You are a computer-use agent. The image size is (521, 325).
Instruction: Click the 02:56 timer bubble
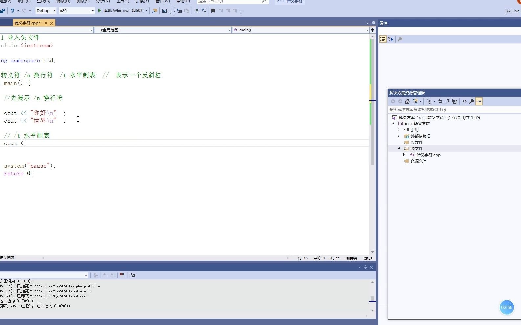pyautogui.click(x=507, y=307)
